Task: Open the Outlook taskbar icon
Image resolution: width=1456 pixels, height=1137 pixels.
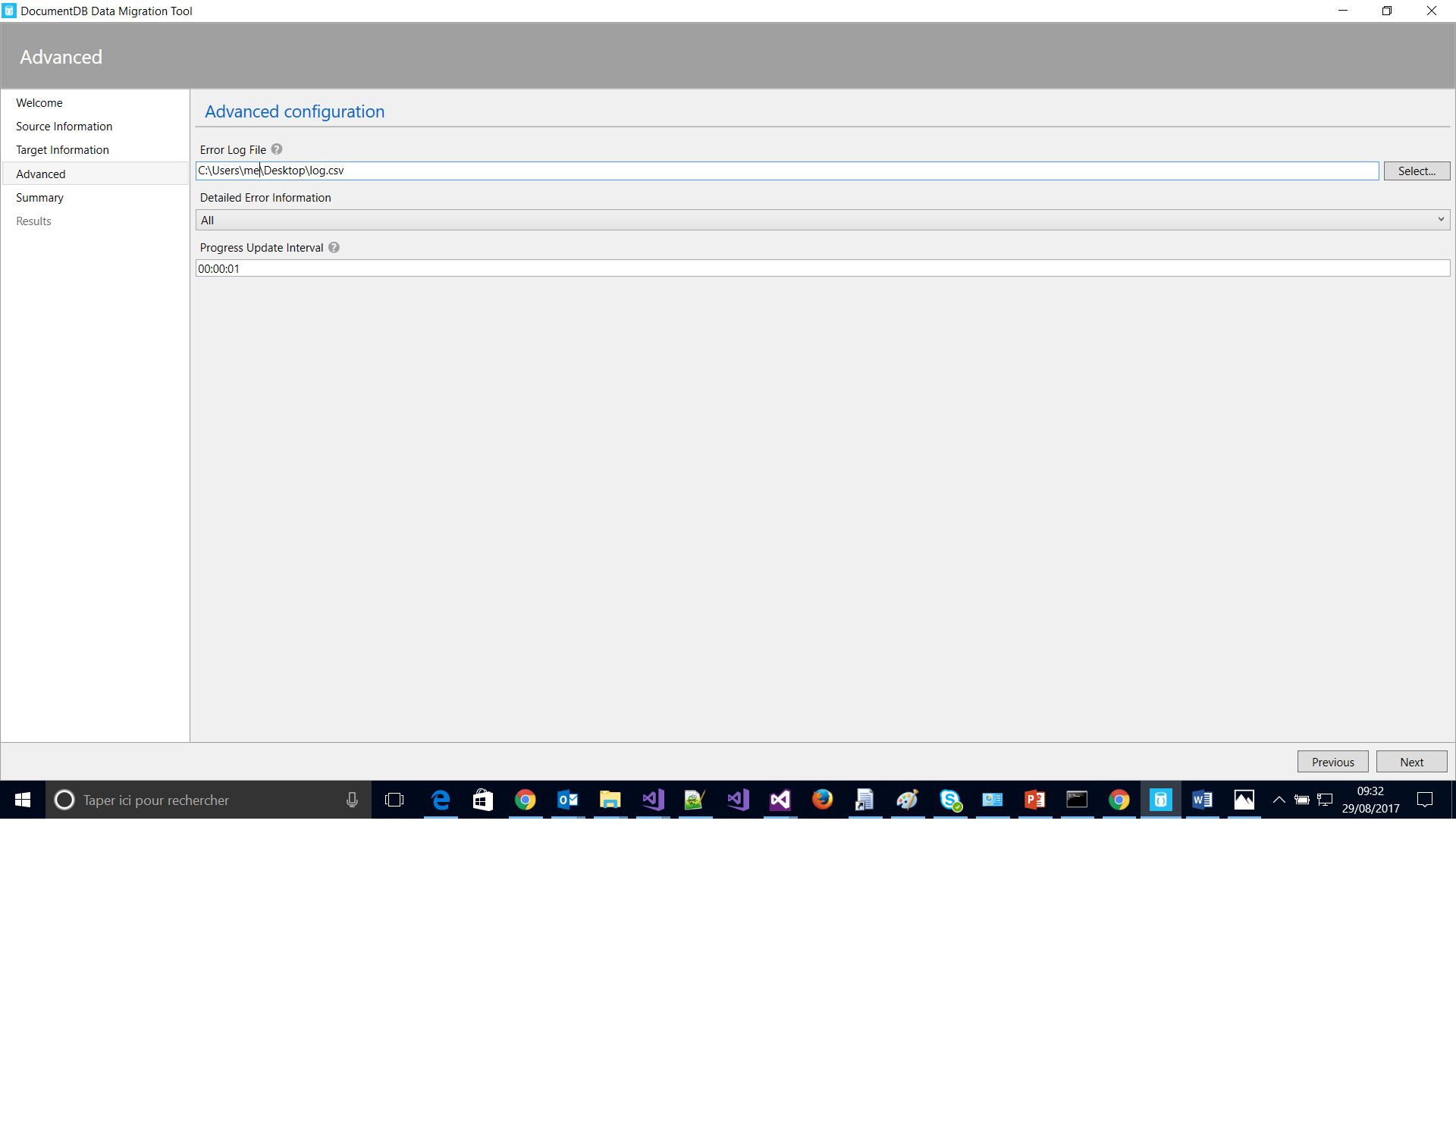Action: [x=567, y=800]
